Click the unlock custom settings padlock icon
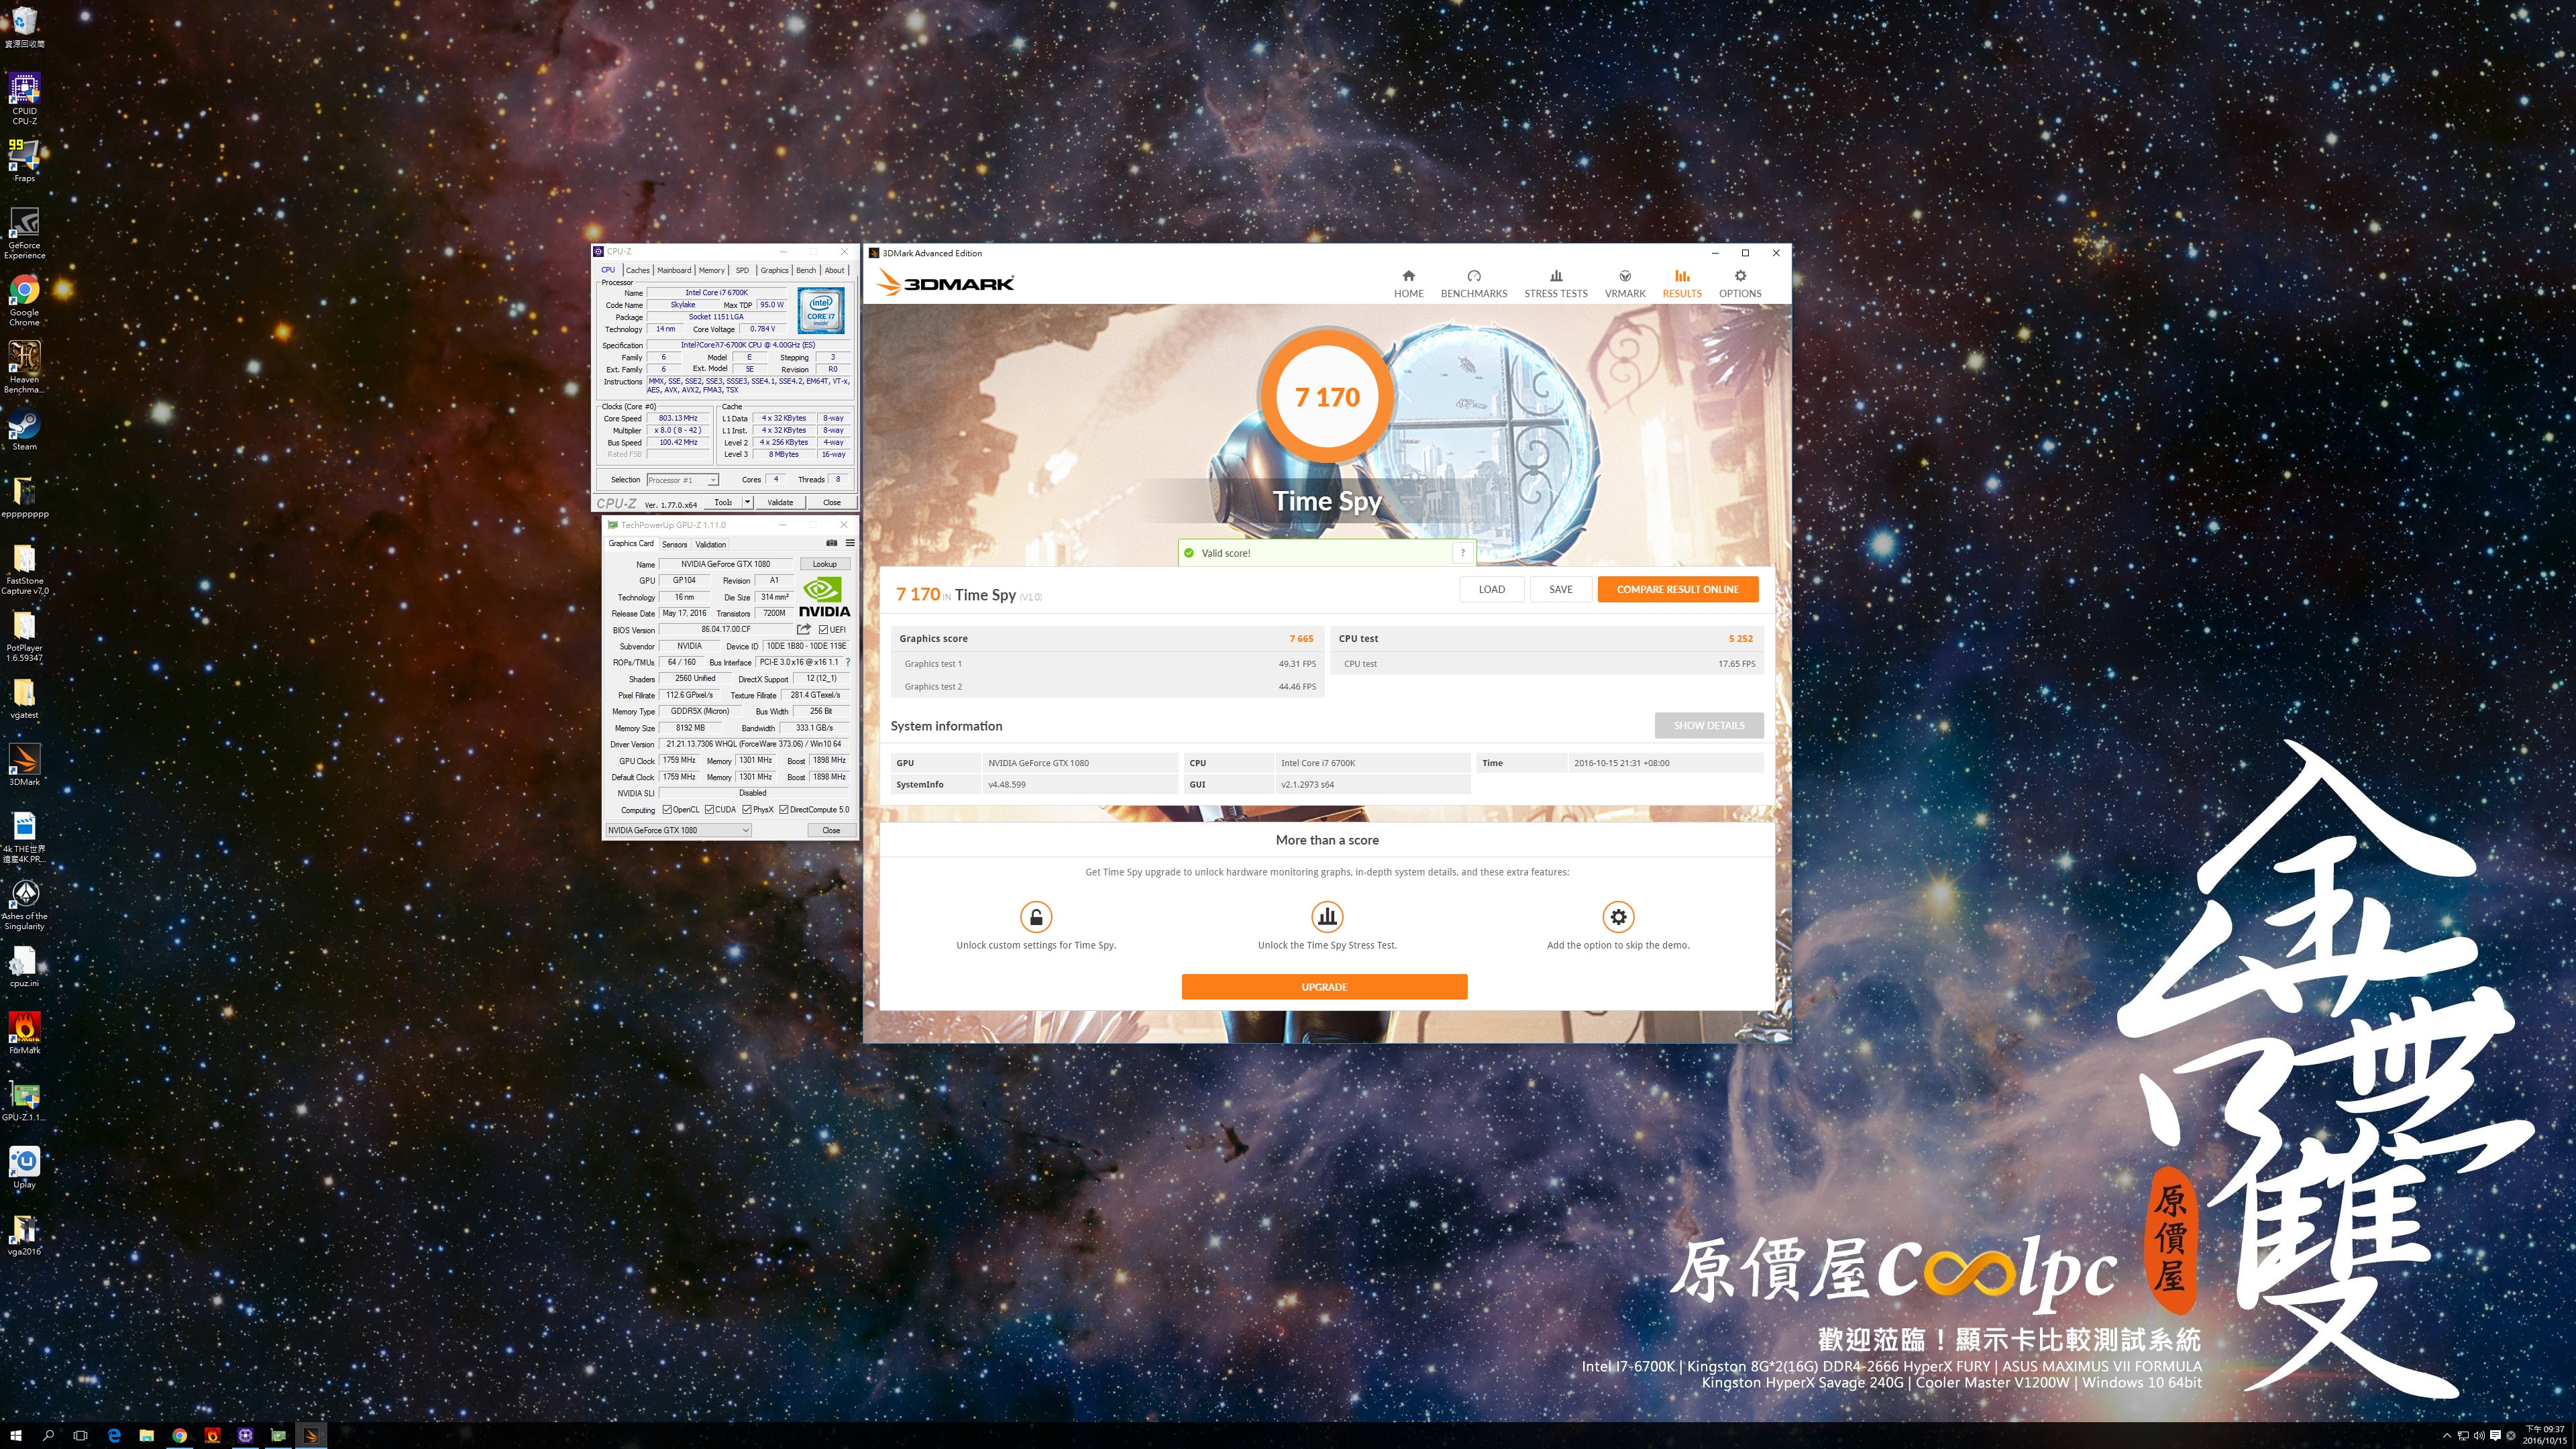This screenshot has width=2576, height=1449. point(1036,916)
